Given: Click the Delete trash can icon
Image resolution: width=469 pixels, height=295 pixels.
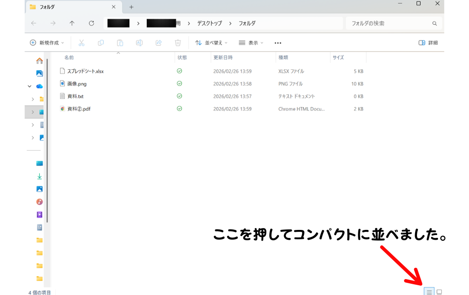Looking at the screenshot, I should coord(178,43).
